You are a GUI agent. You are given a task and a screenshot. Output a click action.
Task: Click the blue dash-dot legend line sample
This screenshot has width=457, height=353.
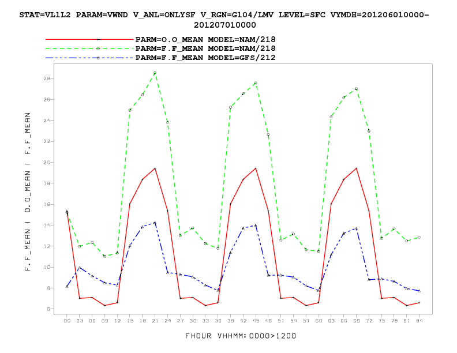[89, 58]
